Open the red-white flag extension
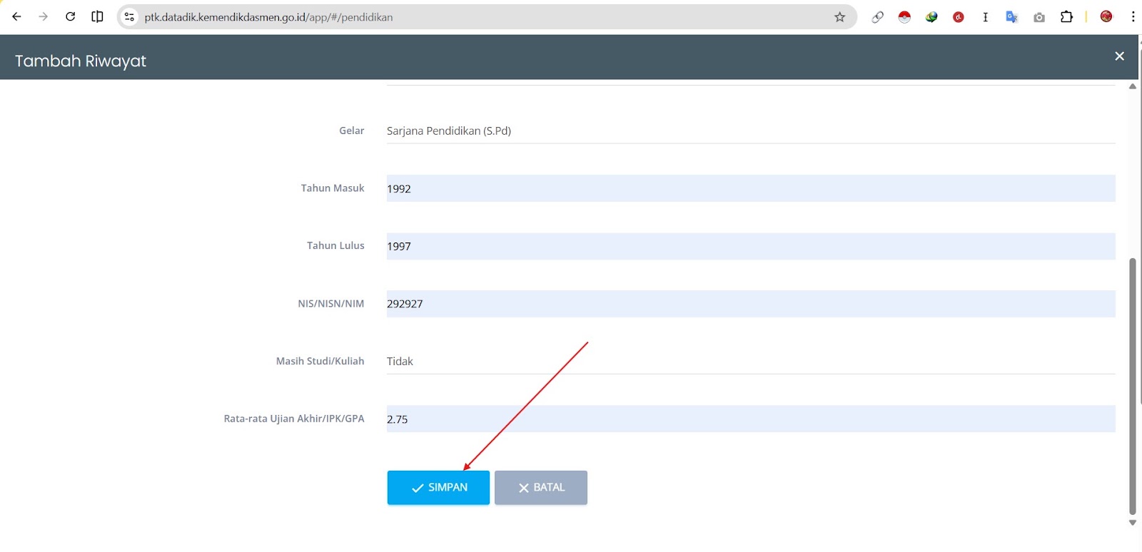Screen dimensions: 1142x552 [x=904, y=16]
